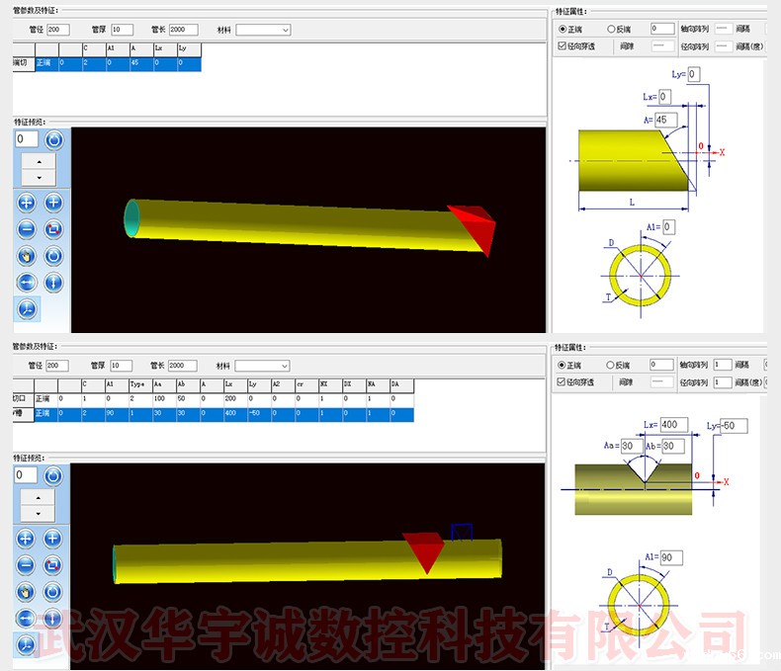The width and height of the screenshot is (781, 671).
Task: Select 正端 radio button in upper properties panel
Action: pyautogui.click(x=564, y=29)
